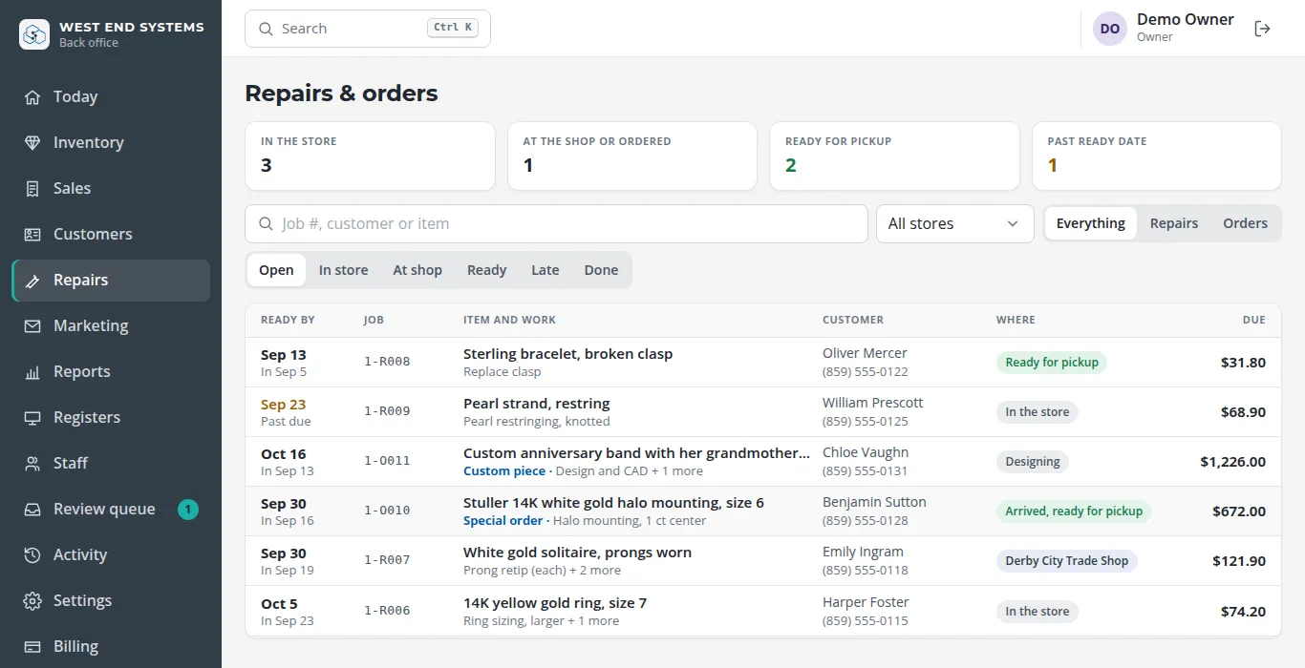
Task: Click the Stuller 14K white gold halo mounting
Action: pyautogui.click(x=613, y=503)
